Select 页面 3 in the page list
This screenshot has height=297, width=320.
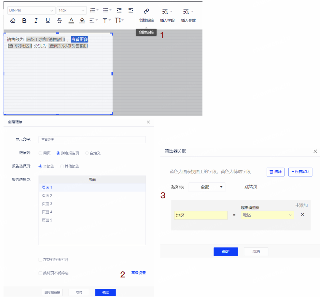pyautogui.click(x=47, y=204)
